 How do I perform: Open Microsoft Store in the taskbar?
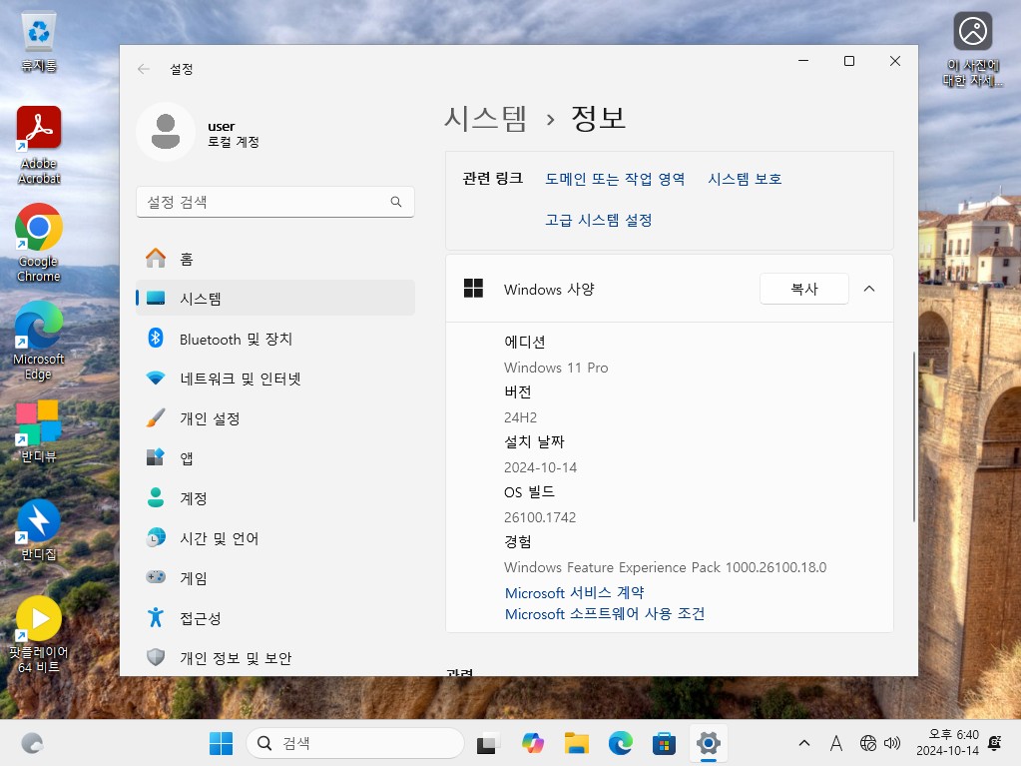(664, 743)
